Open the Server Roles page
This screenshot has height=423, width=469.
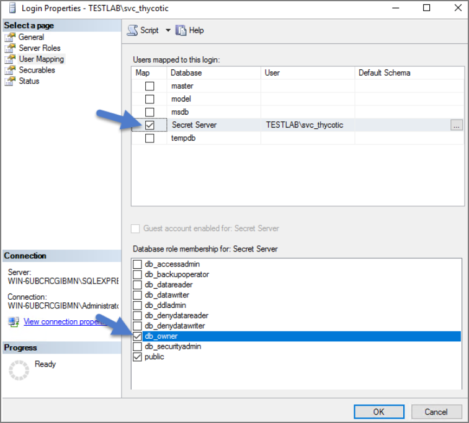coord(40,48)
